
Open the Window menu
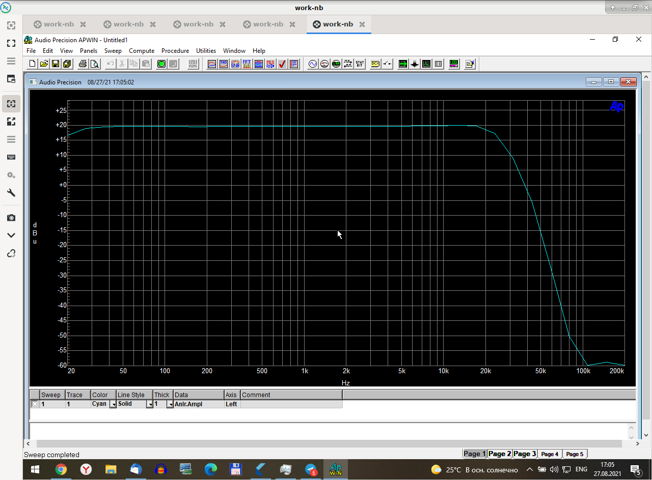234,51
